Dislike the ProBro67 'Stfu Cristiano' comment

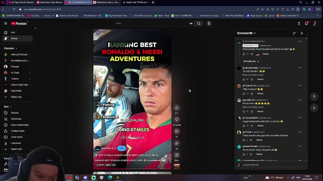tap(252, 94)
